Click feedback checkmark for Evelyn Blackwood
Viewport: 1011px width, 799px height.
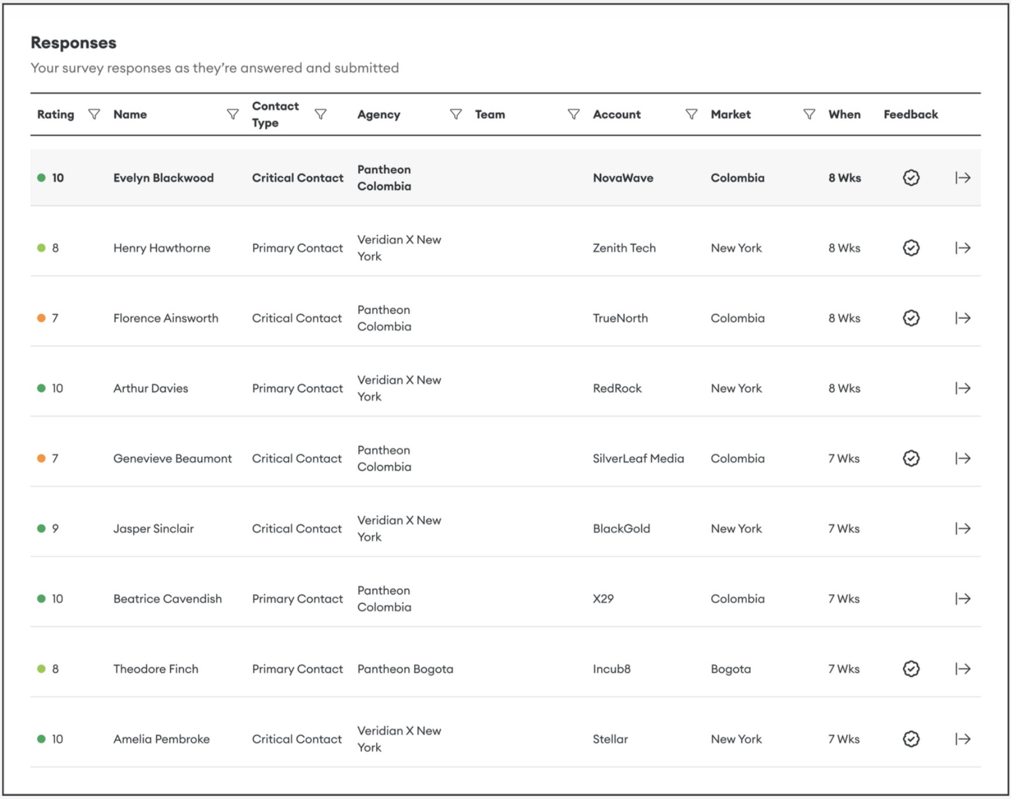coord(911,177)
